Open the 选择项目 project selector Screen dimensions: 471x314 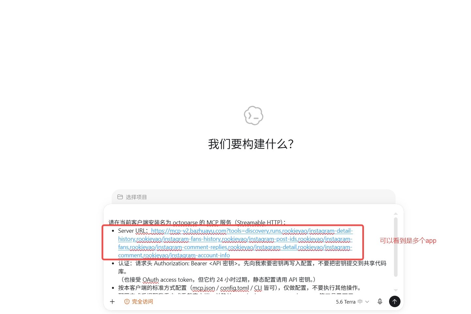coord(132,197)
